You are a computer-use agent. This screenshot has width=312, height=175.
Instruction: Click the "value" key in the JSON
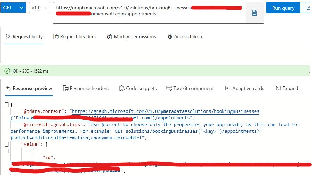pos(31,144)
